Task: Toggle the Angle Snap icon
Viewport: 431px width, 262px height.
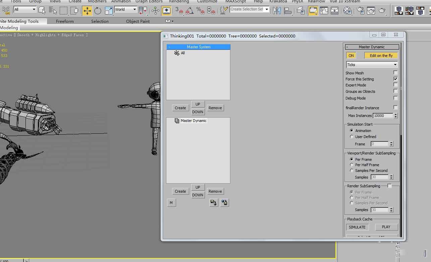Action: 190,11
